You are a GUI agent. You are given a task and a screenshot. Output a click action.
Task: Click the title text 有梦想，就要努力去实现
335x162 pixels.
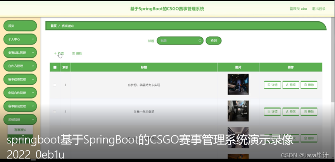tap(144, 85)
